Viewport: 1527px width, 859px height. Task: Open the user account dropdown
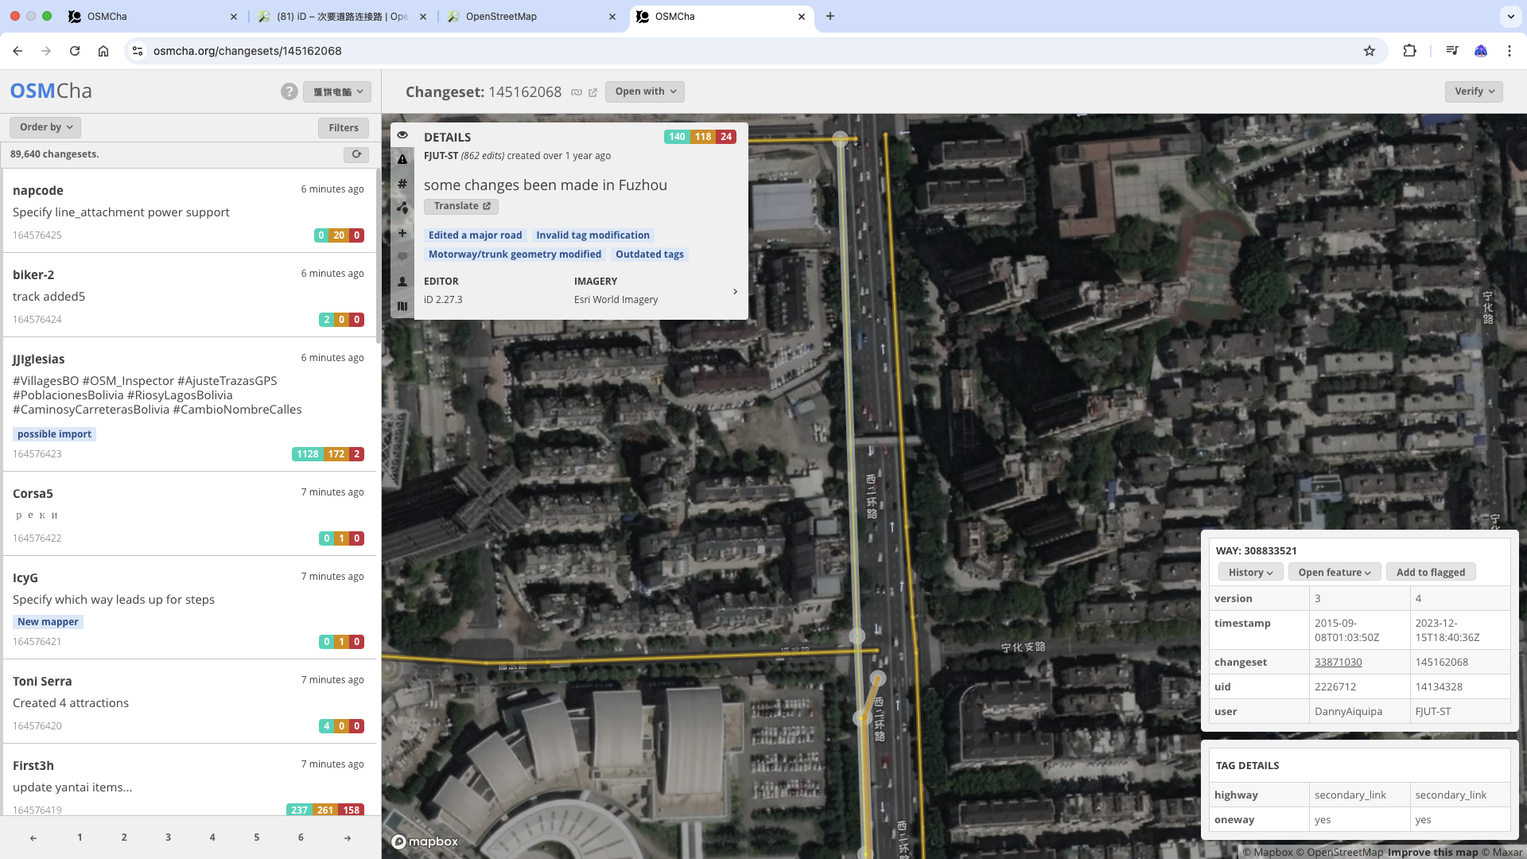tap(337, 91)
